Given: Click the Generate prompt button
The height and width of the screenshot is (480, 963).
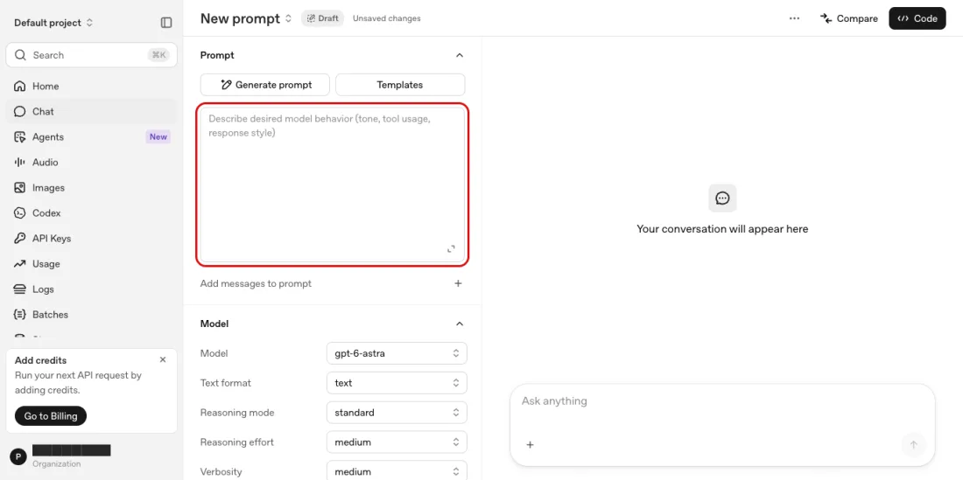Looking at the screenshot, I should pyautogui.click(x=265, y=85).
